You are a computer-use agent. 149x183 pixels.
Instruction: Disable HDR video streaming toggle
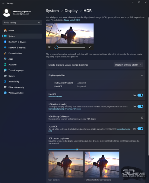[140, 107]
